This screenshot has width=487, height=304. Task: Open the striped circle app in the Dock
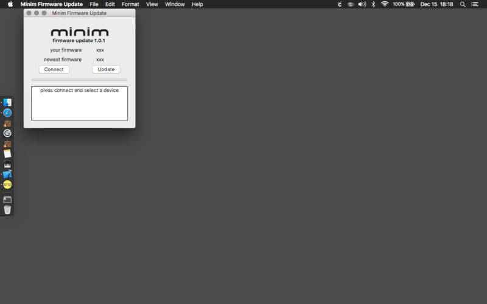pyautogui.click(x=7, y=133)
